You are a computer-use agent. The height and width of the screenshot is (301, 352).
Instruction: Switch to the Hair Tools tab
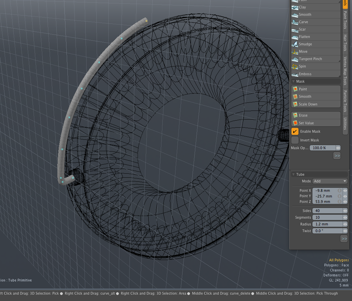345,43
